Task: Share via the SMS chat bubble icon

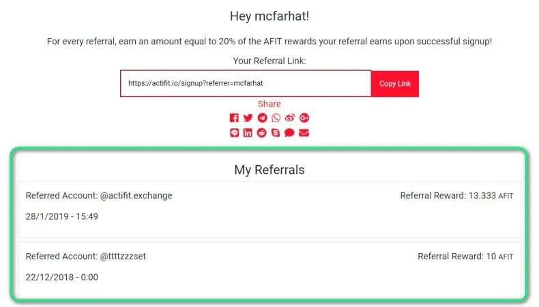Action: (290, 132)
